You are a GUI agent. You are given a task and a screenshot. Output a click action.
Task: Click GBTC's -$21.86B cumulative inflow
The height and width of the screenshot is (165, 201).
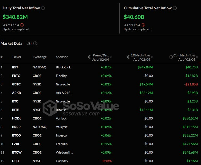pos(191,84)
